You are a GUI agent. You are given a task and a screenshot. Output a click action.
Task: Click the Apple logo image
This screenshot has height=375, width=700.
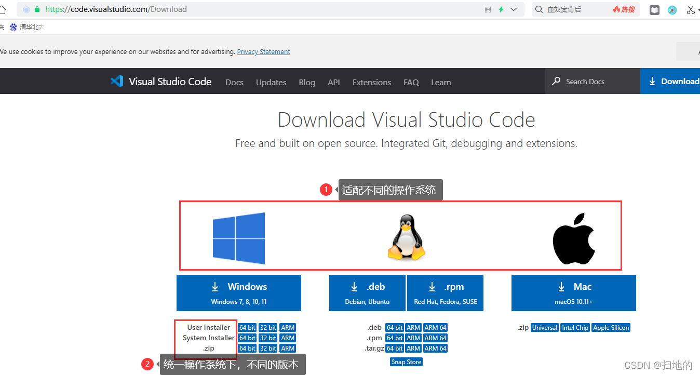point(574,238)
